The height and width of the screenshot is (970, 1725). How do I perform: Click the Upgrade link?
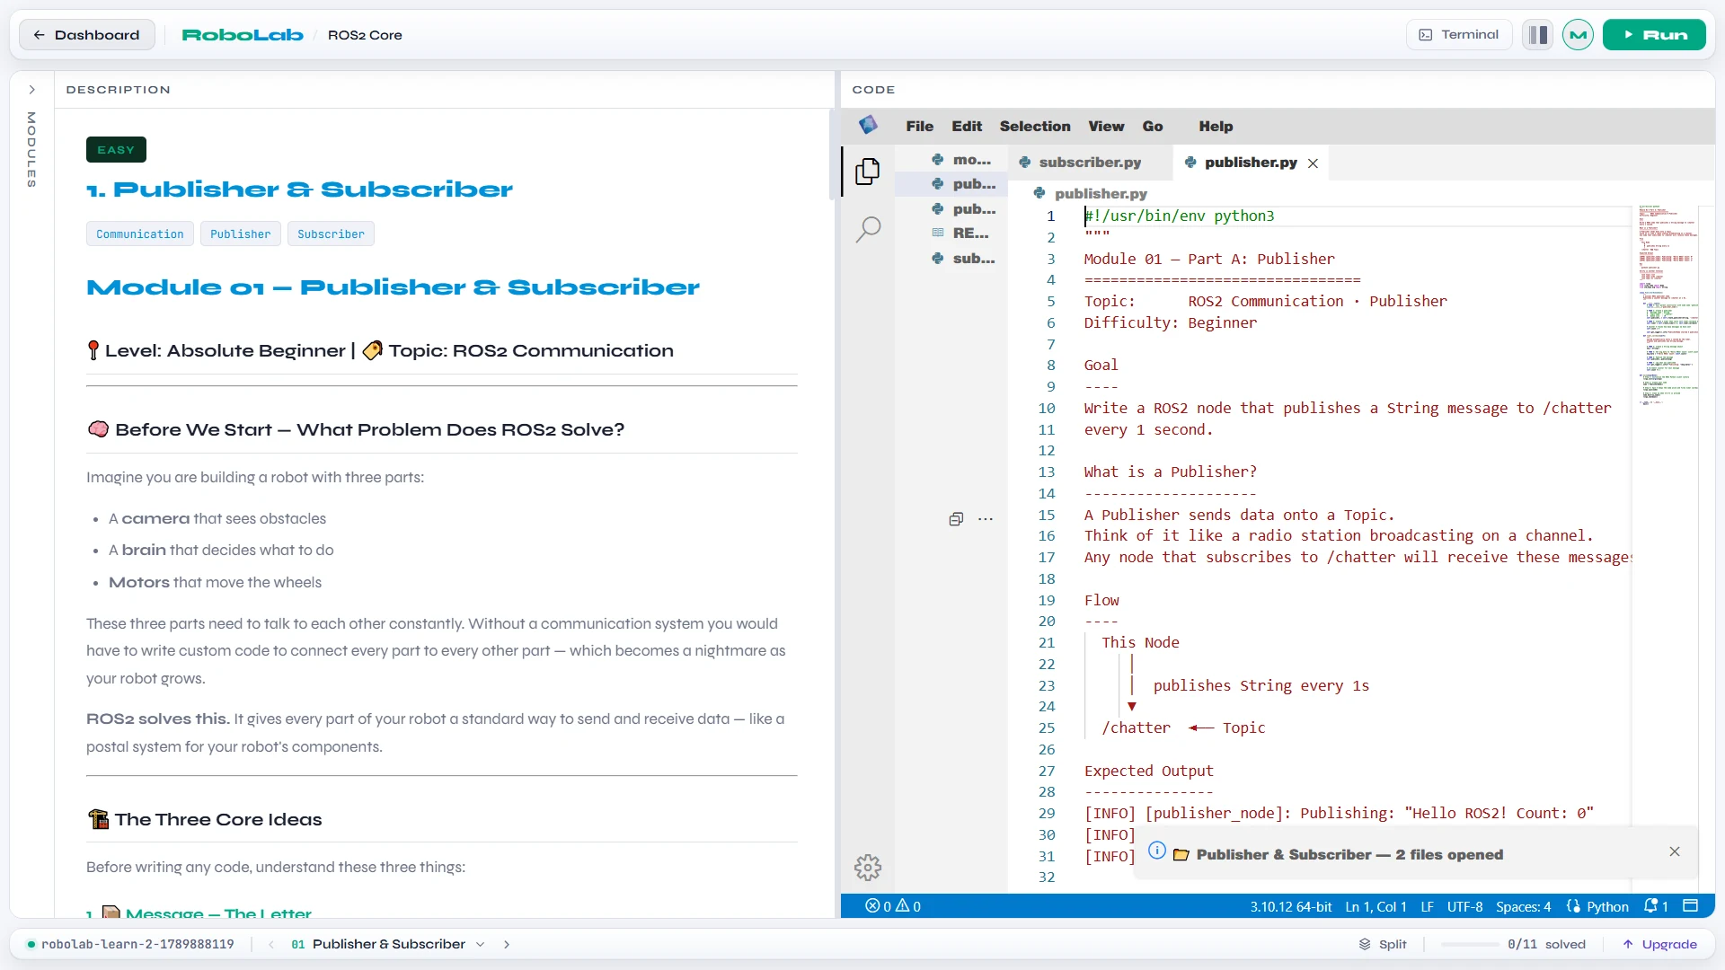[1659, 945]
